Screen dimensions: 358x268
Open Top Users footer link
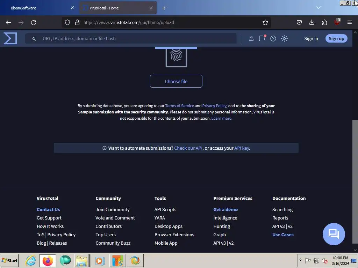coord(106,234)
